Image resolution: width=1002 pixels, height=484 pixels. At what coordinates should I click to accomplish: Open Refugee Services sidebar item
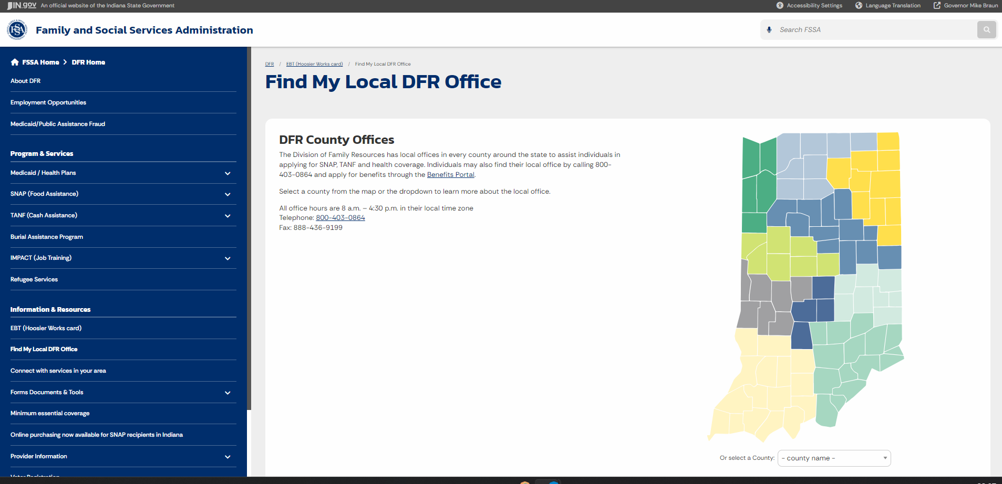[x=34, y=279]
